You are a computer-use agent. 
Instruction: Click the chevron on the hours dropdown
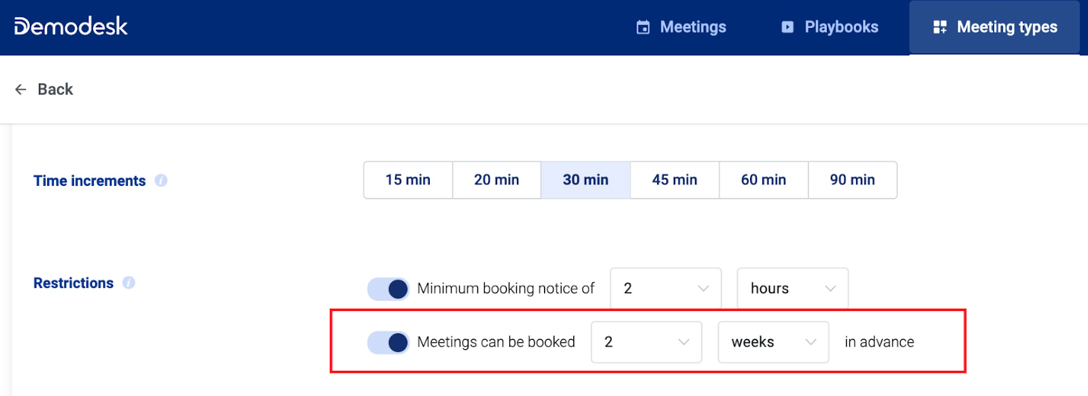tap(830, 288)
